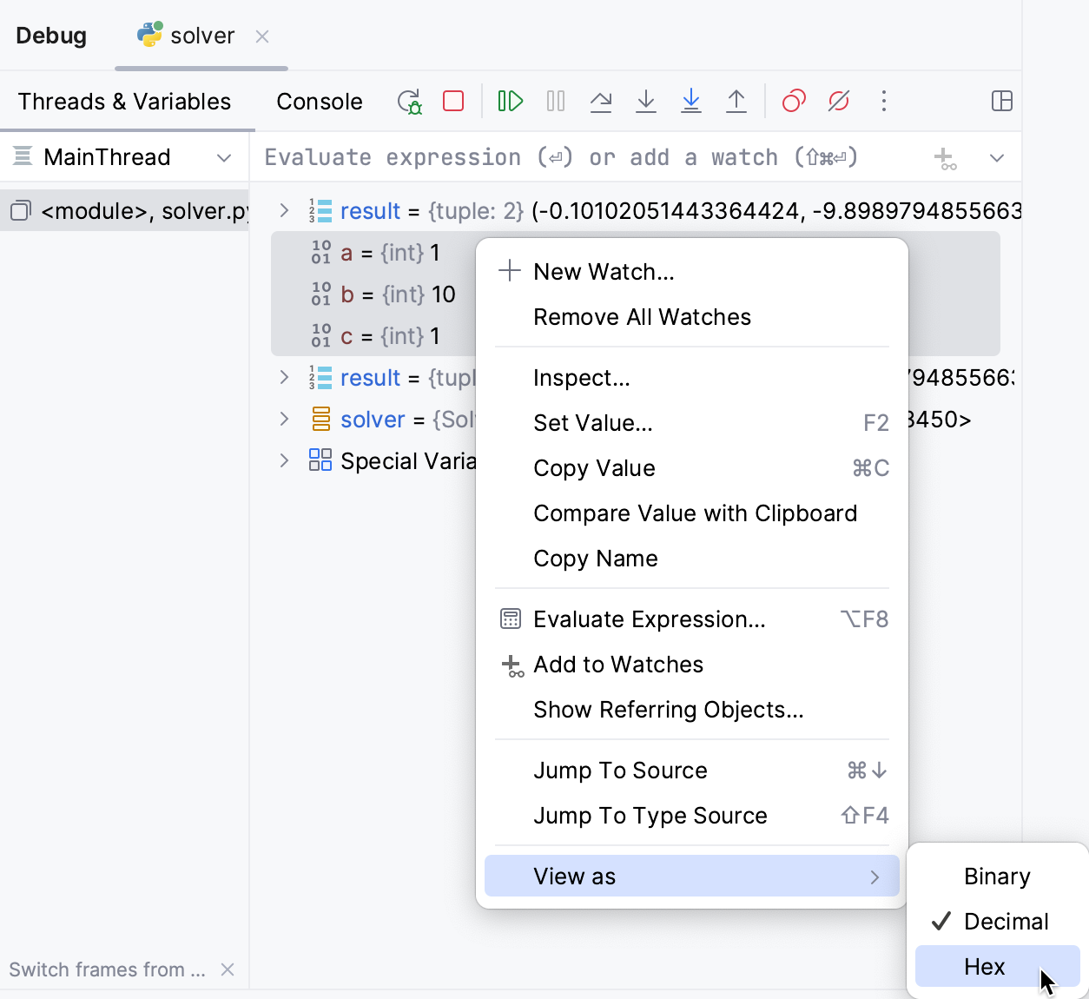Change the debugger layout settings
Image resolution: width=1089 pixels, height=999 pixels.
1002,101
